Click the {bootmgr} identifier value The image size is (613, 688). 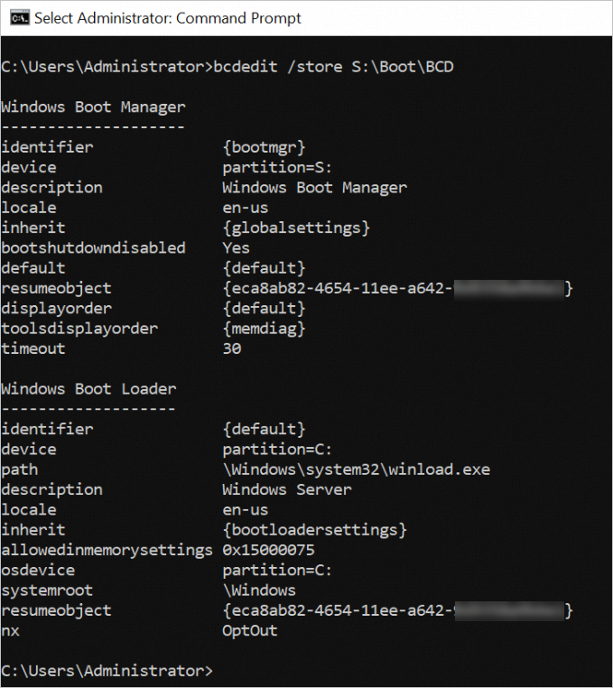264,147
